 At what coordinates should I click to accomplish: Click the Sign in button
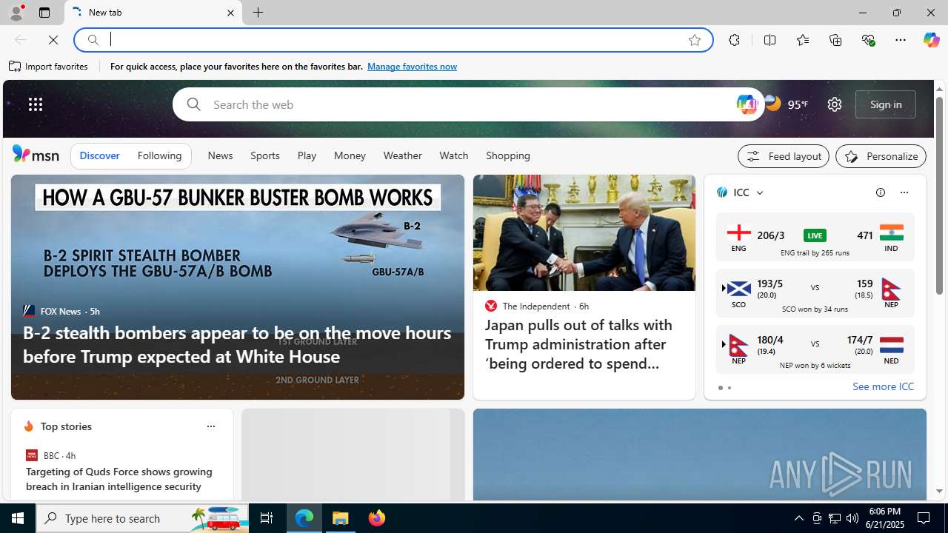point(886,104)
